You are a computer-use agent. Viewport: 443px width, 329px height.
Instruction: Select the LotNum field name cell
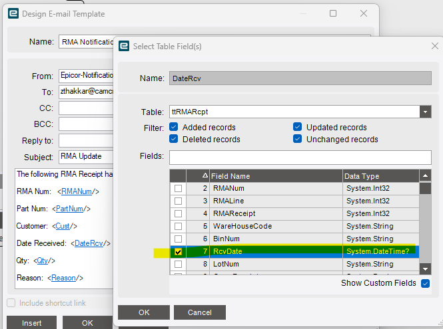pos(276,264)
